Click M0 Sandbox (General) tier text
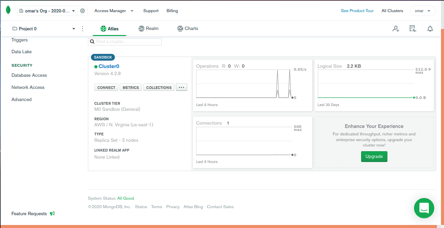This screenshot has height=228, width=444. pos(117,109)
